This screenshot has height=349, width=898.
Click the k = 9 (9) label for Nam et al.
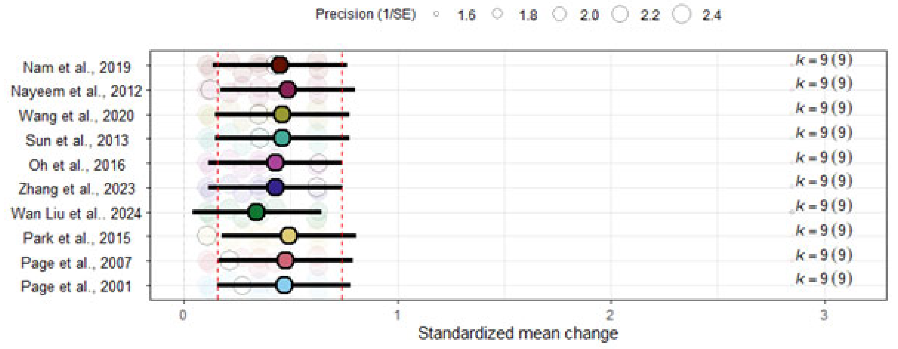[x=824, y=60]
